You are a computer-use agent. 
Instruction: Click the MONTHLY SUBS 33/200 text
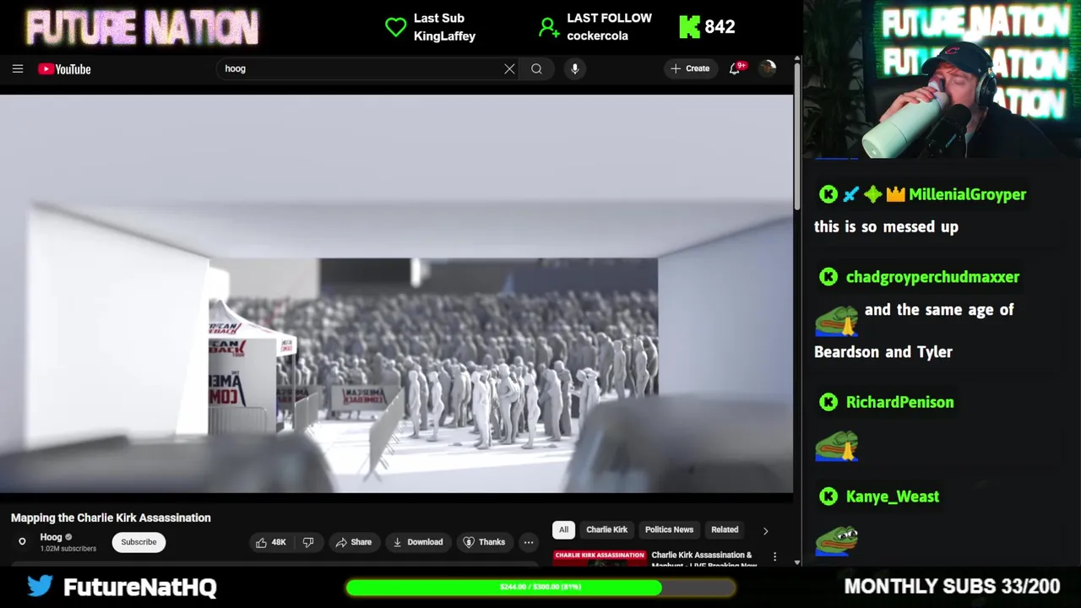(952, 586)
